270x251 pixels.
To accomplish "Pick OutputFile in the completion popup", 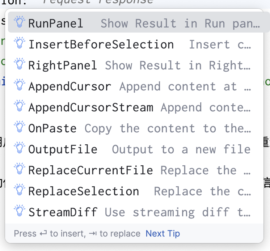I will [x=63, y=149].
